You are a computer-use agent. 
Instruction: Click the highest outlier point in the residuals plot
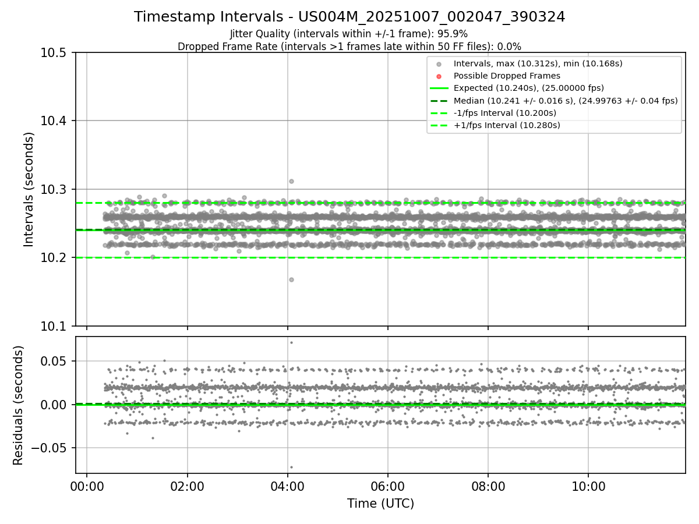pyautogui.click(x=291, y=342)
